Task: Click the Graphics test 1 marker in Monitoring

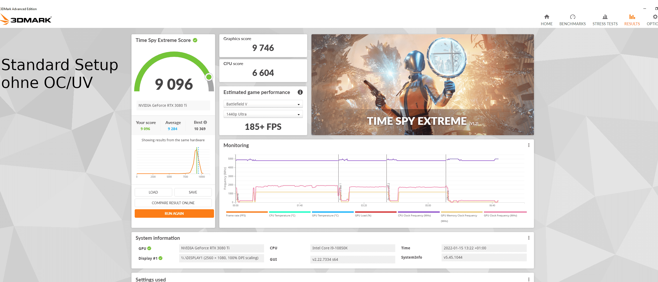Action: click(x=340, y=191)
